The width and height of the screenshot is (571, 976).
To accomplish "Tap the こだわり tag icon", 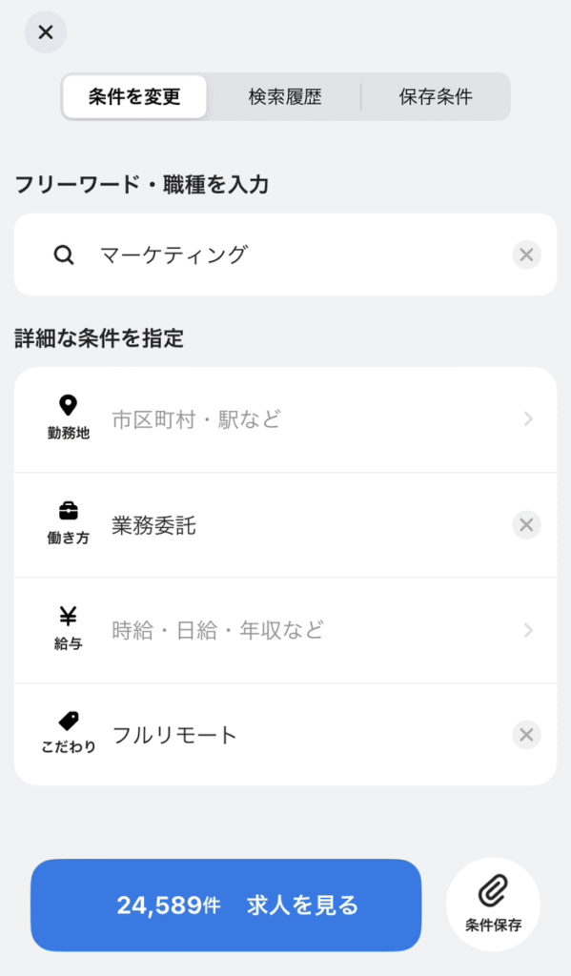I will pos(68,721).
